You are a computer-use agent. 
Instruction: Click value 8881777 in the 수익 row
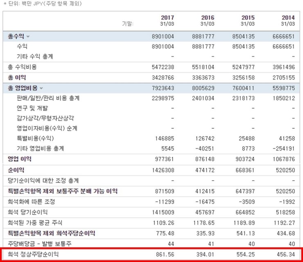coord(203,47)
